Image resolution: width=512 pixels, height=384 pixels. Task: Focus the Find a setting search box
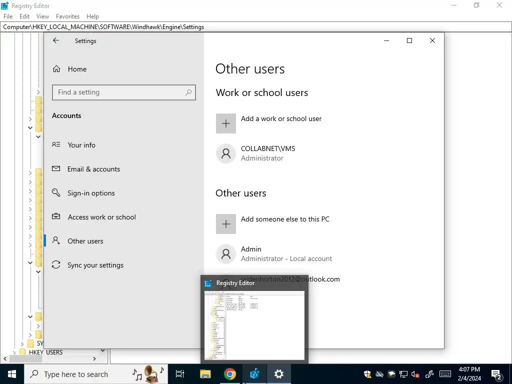pos(124,92)
